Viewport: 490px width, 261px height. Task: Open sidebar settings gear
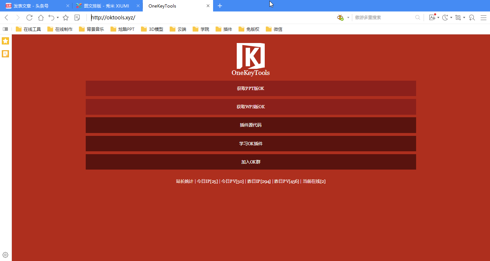click(x=5, y=255)
